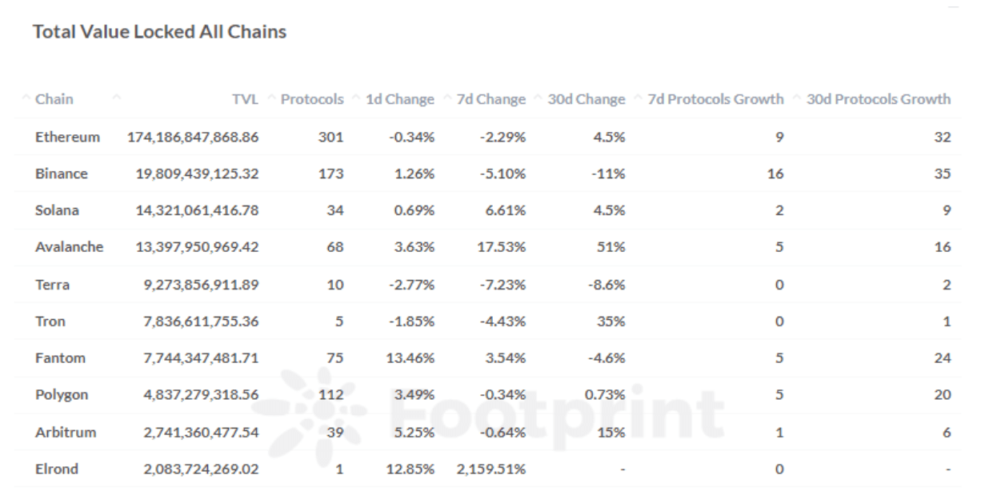Open the Solana chain entry
This screenshot has height=495, width=997.
coord(57,210)
